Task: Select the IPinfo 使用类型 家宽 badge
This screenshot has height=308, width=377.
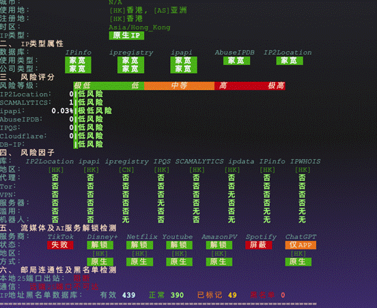Action: [x=78, y=61]
